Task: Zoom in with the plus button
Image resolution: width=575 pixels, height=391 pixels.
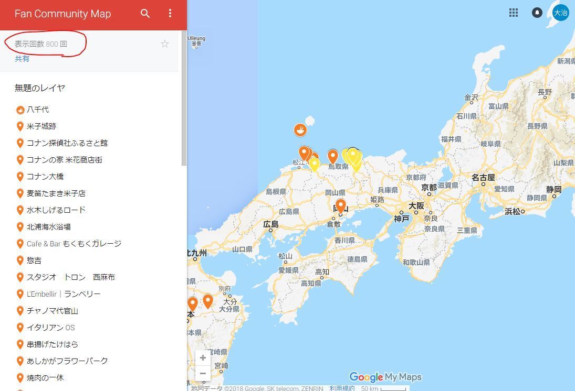Action: click(203, 358)
